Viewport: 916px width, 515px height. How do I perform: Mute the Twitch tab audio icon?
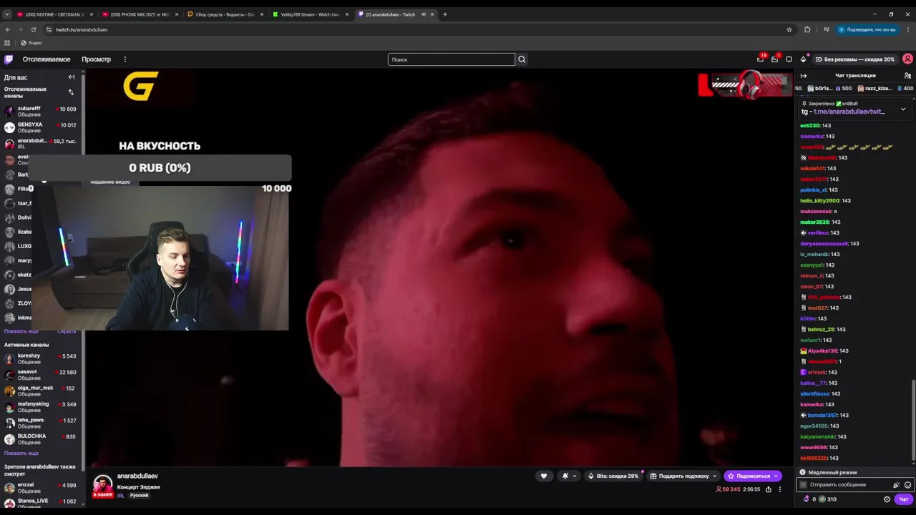(424, 14)
